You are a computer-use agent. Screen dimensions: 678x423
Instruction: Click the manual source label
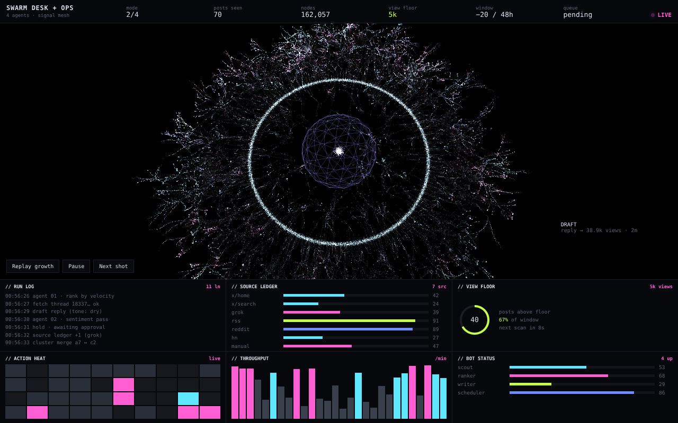pos(240,346)
